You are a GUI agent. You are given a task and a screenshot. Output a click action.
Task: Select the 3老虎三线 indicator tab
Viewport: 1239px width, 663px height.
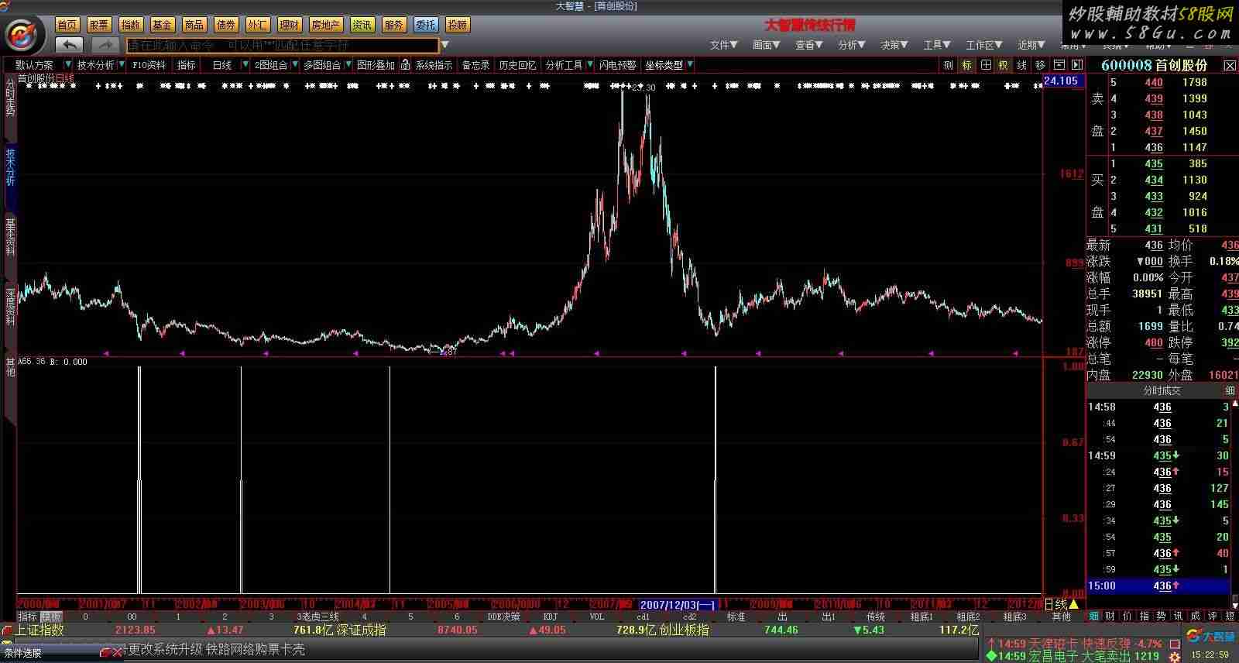[x=318, y=617]
